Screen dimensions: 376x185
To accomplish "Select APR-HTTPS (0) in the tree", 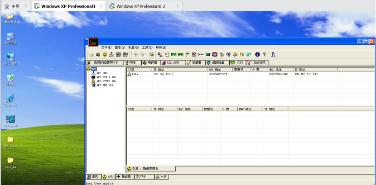I will coord(106,81).
